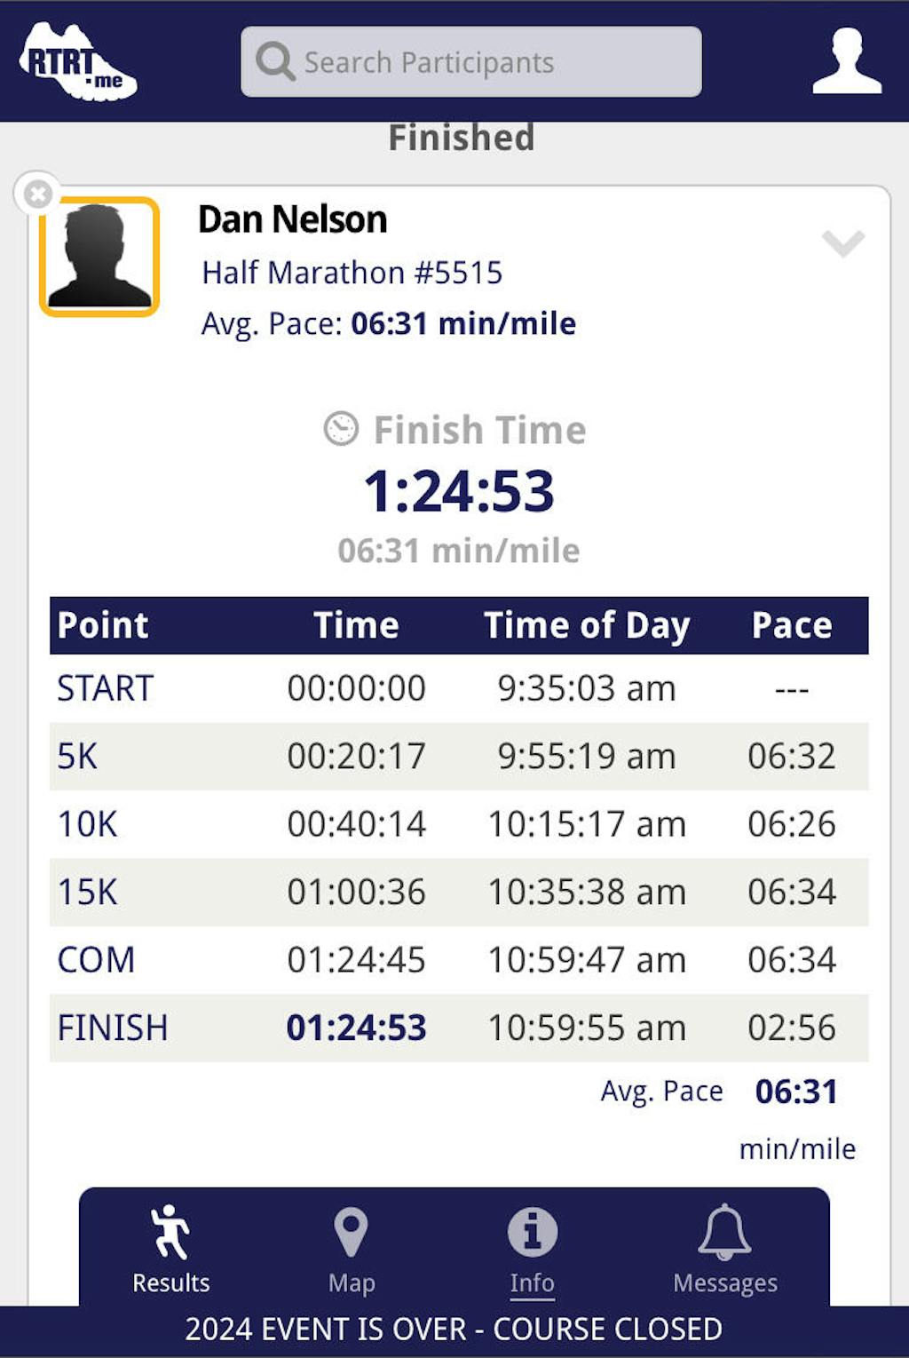This screenshot has width=909, height=1358.
Task: Click the Pace column header
Action: pyautogui.click(x=792, y=625)
